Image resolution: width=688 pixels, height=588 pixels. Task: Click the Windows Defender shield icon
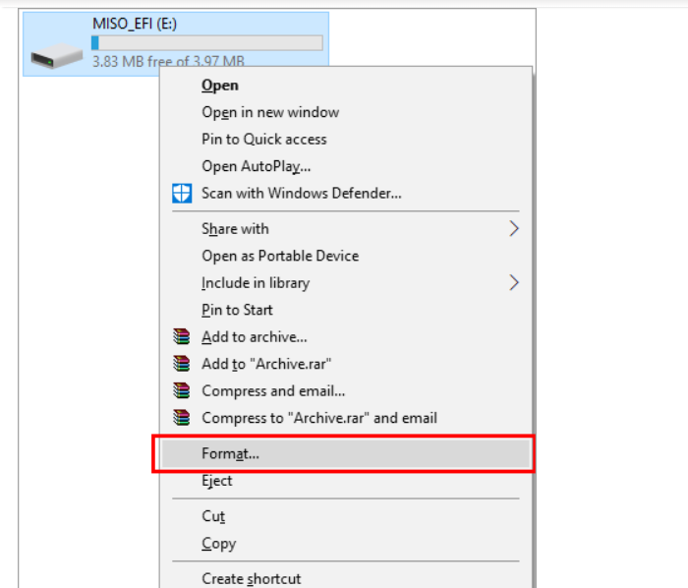pyautogui.click(x=182, y=193)
